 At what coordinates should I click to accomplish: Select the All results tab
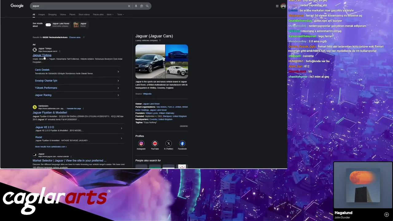pos(34,14)
